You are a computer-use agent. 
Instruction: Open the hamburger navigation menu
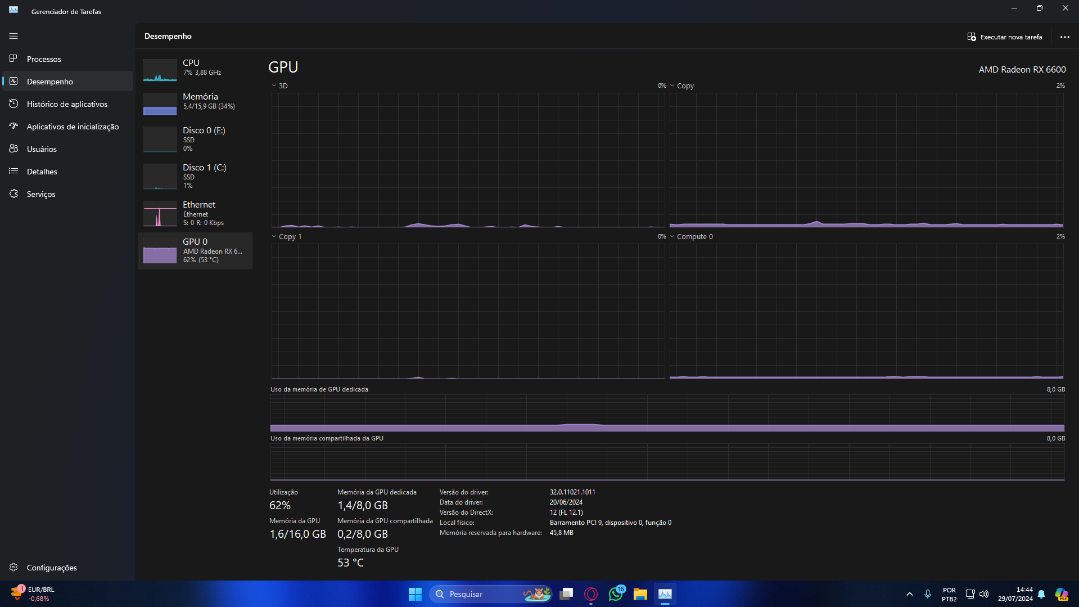(13, 36)
